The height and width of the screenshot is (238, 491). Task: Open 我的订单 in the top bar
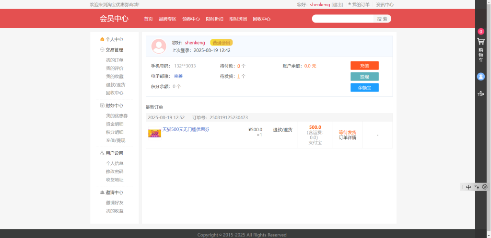[361, 5]
